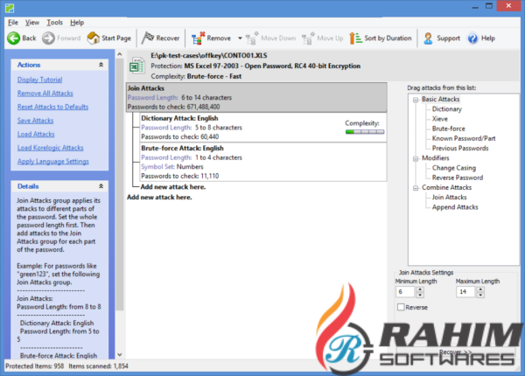Collapse the Actions panel chevron
The width and height of the screenshot is (525, 376).
tap(101, 65)
